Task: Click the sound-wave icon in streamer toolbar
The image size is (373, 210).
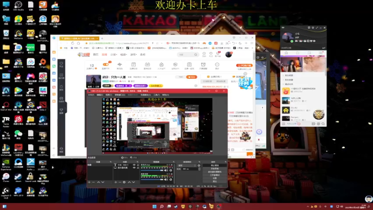Action: tap(119, 65)
